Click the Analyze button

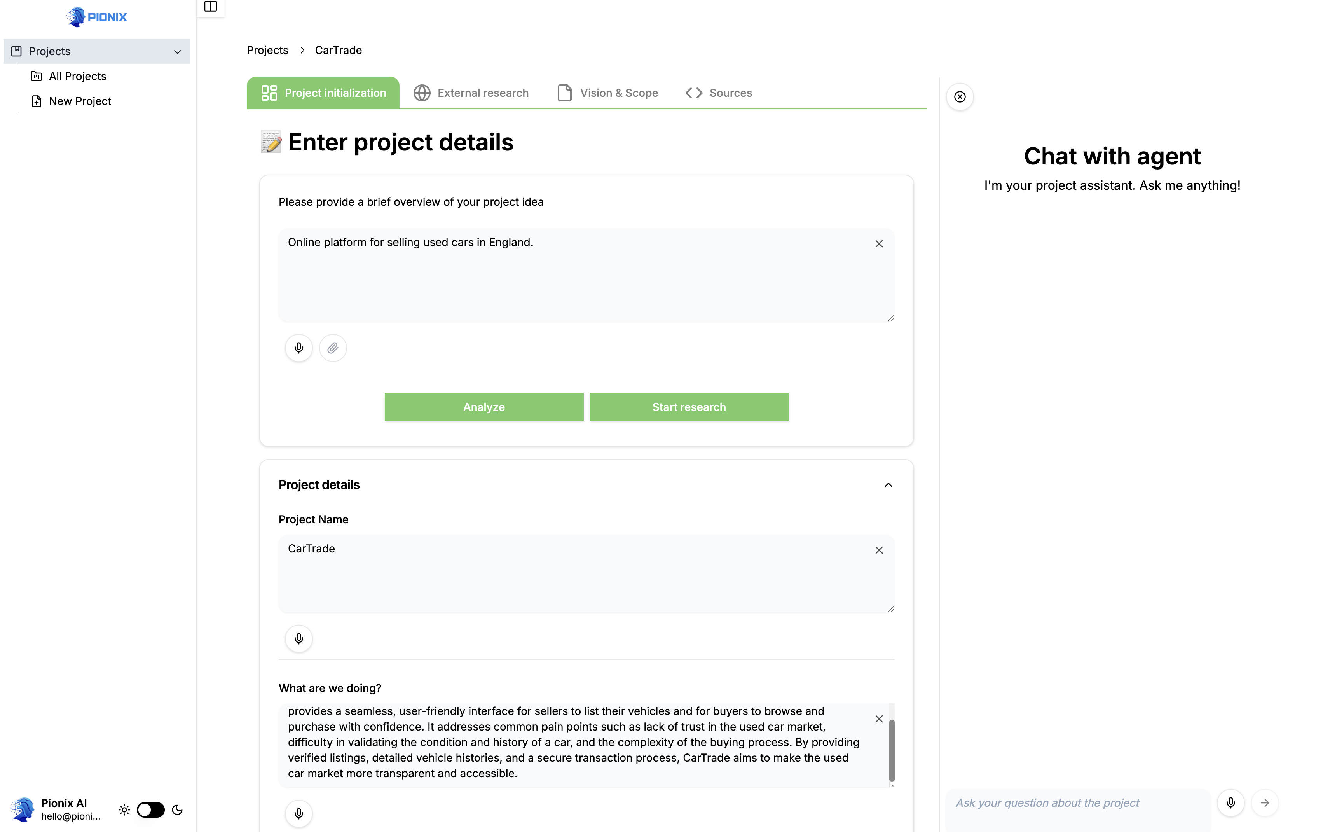483,407
